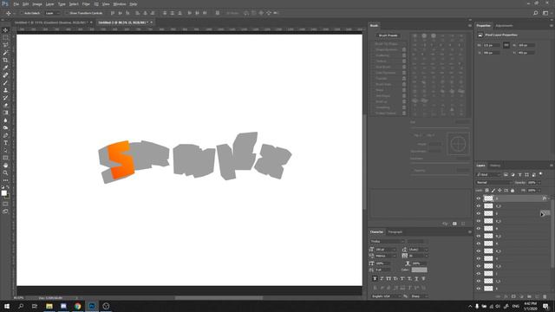
Task: Hide the top layer S via eye
Action: (x=479, y=198)
